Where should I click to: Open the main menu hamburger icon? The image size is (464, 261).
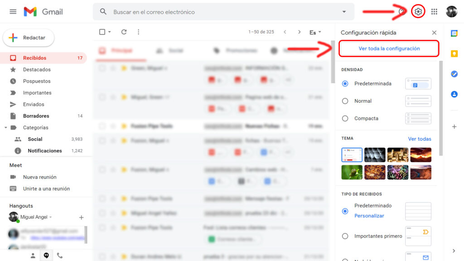pyautogui.click(x=13, y=12)
